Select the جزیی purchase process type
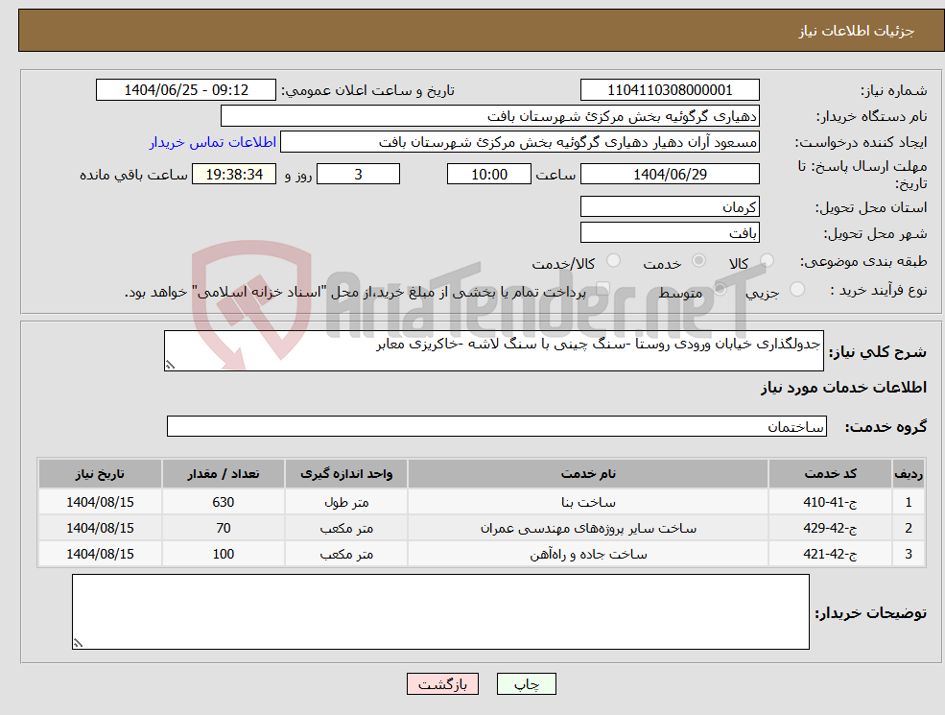Viewport: 945px width, 715px height. click(798, 289)
